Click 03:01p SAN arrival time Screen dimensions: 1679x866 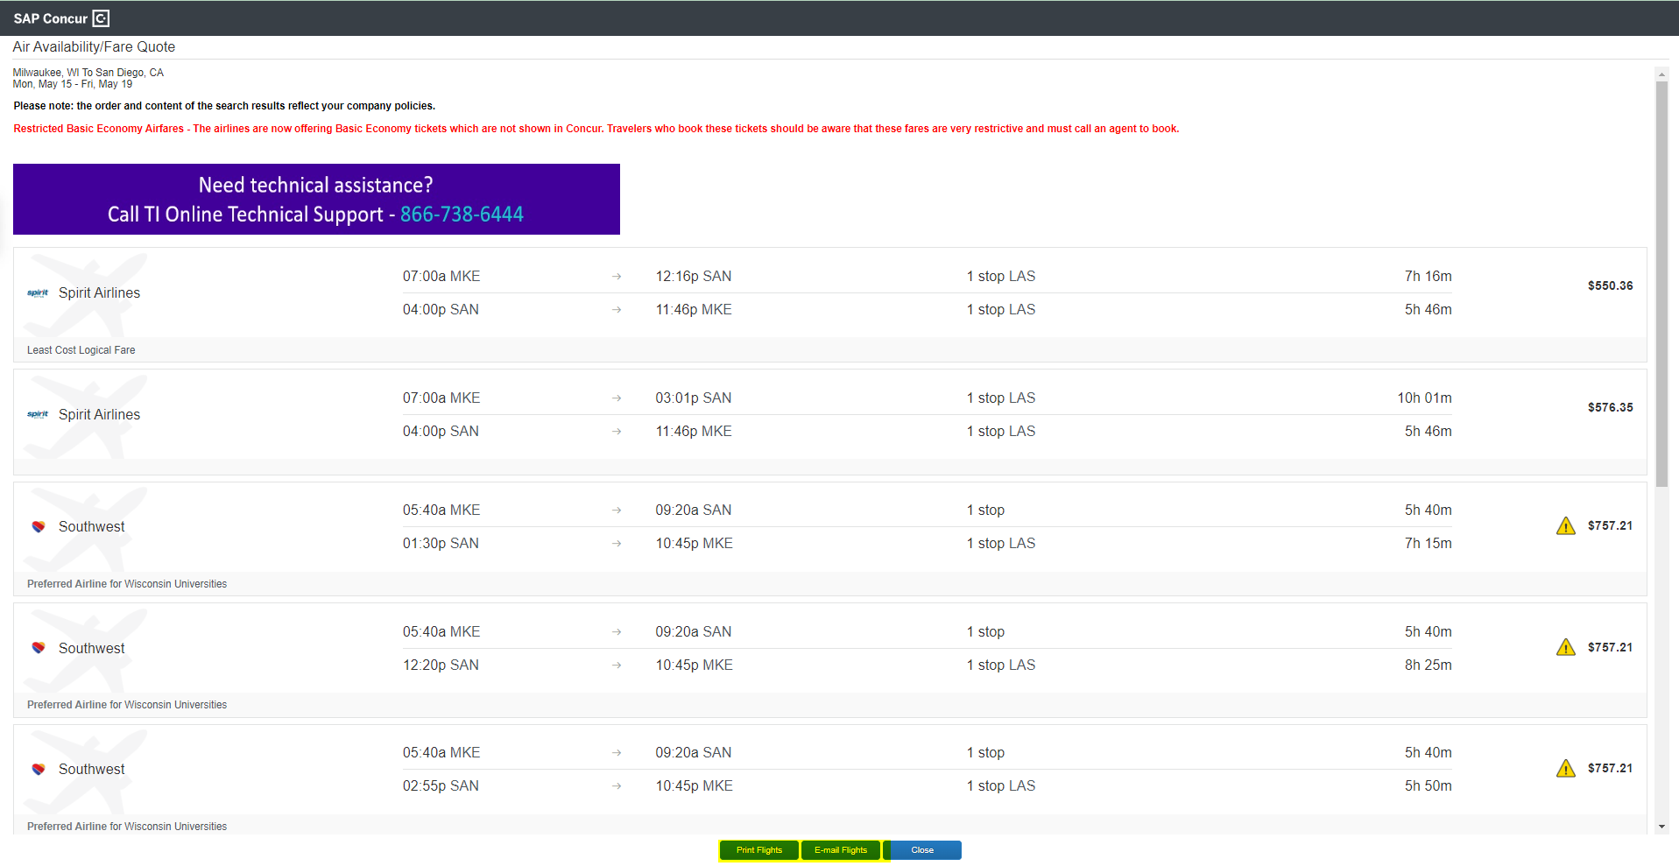[694, 398]
